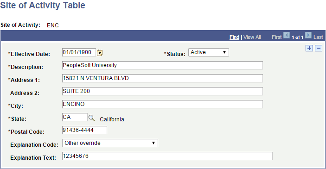The height and width of the screenshot is (169, 326).
Task: Click the State lookup magnifier icon
Action: point(91,118)
